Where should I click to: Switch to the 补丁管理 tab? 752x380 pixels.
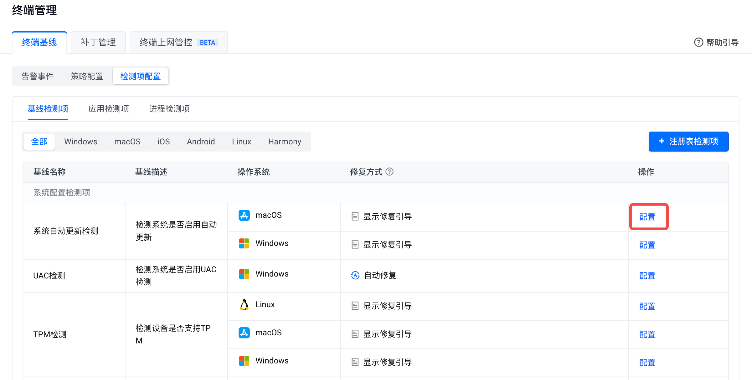[98, 42]
